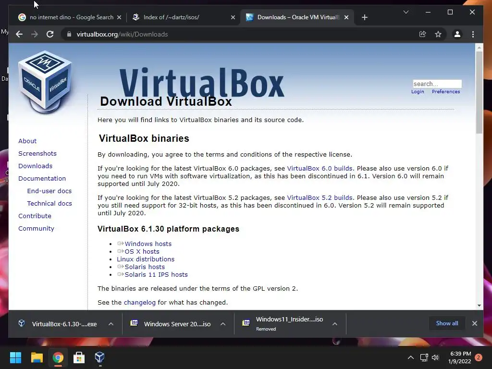
Task: Open the share page icon in address bar
Action: (x=423, y=34)
